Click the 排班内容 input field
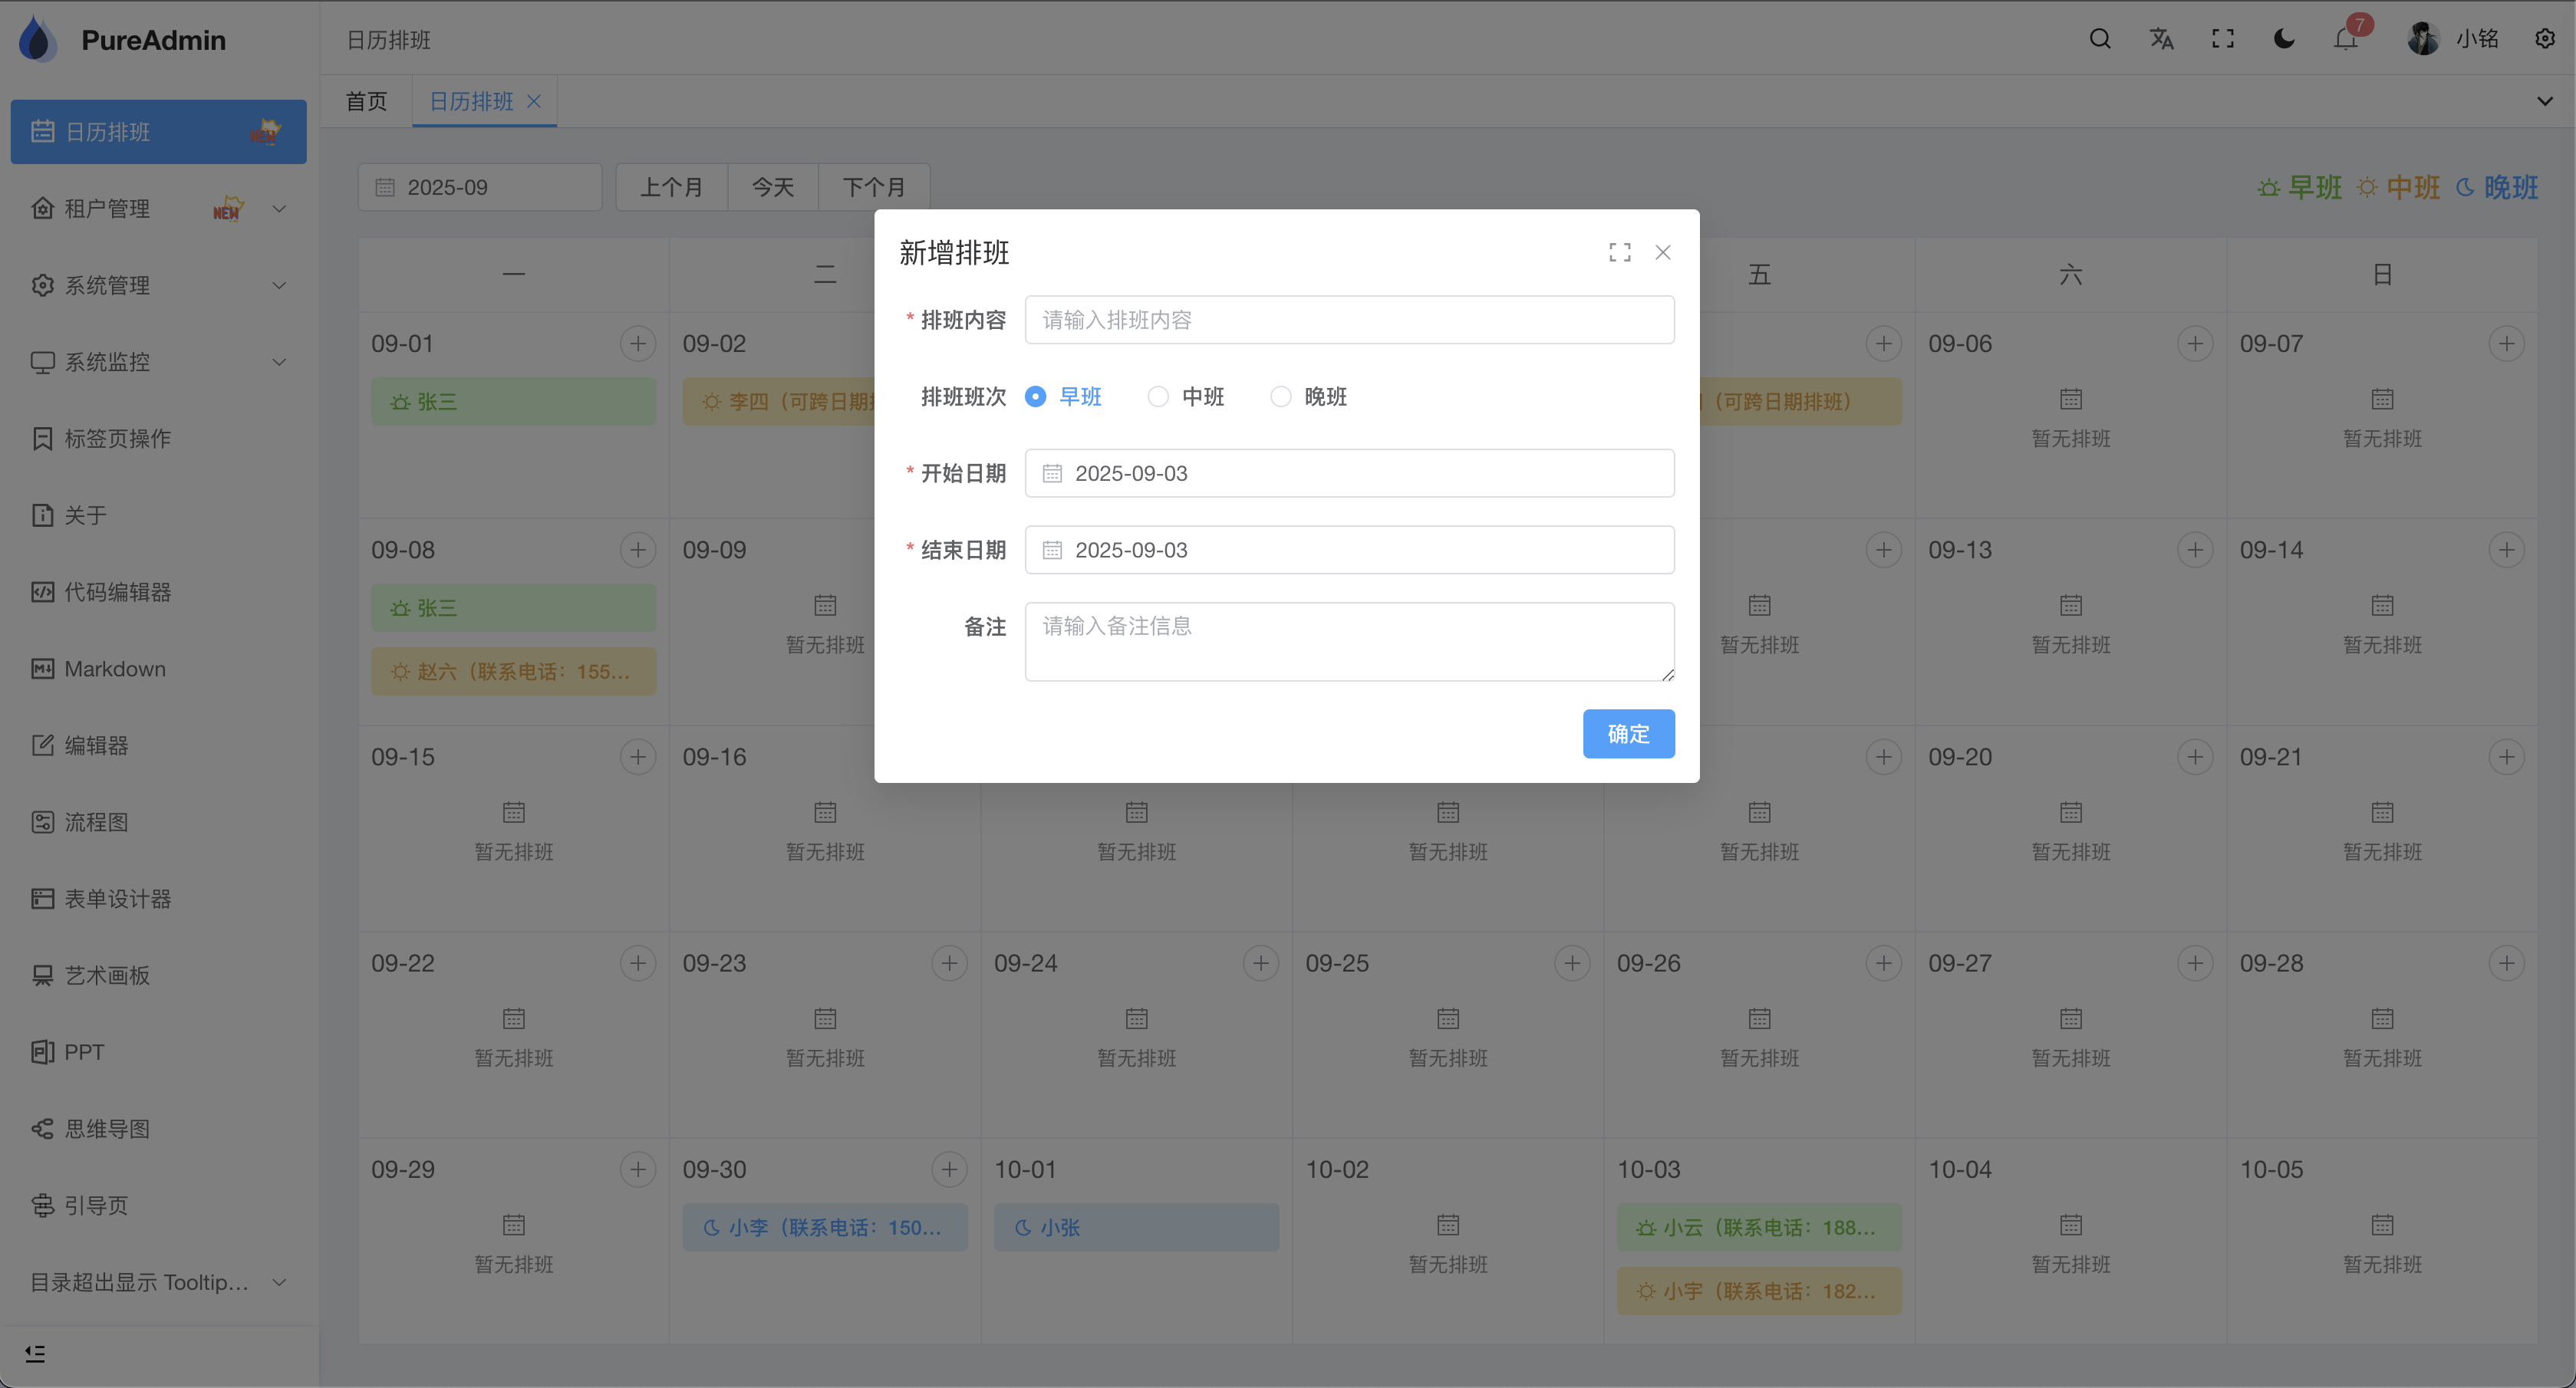 pyautogui.click(x=1348, y=319)
